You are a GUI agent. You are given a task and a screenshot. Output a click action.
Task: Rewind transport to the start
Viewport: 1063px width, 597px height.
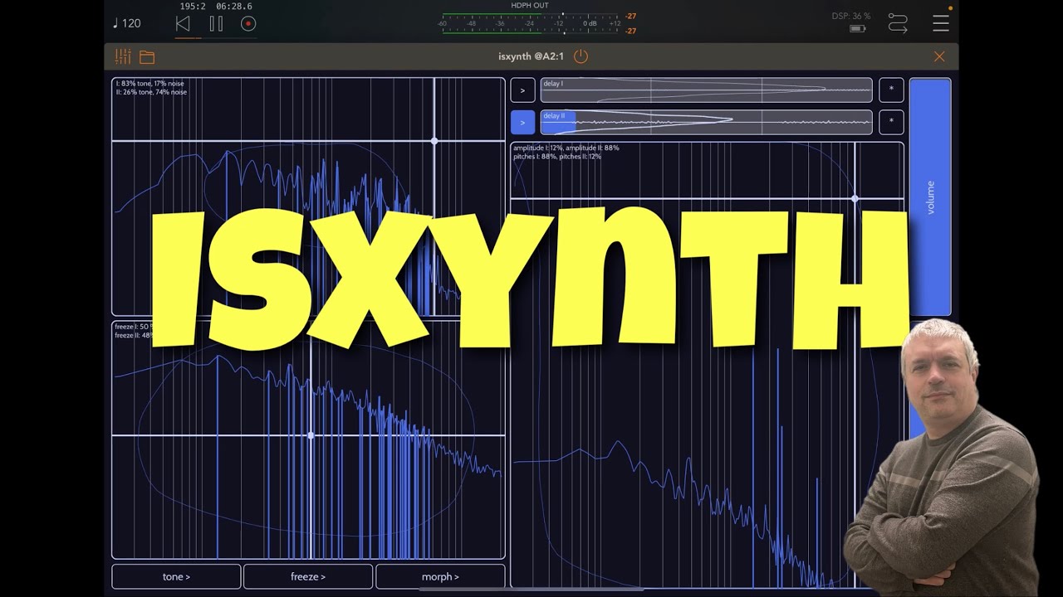click(x=183, y=24)
